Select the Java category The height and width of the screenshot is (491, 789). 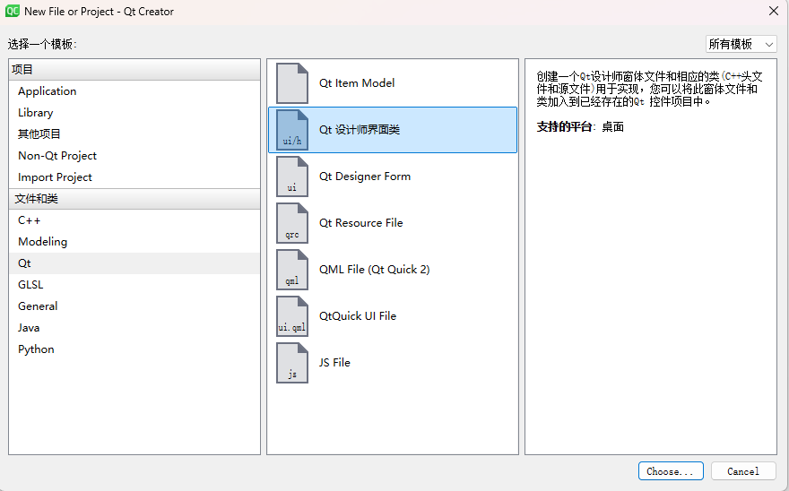pos(134,328)
